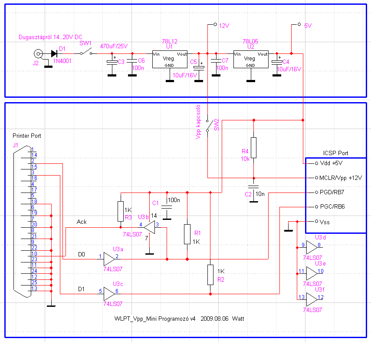Click the 'D0' signal label
The image size is (371, 342).
pyautogui.click(x=82, y=254)
